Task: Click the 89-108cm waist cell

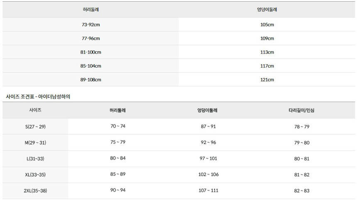Action: click(91, 80)
